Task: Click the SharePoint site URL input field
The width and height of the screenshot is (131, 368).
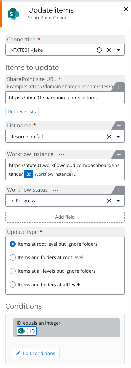Action: click(x=65, y=98)
